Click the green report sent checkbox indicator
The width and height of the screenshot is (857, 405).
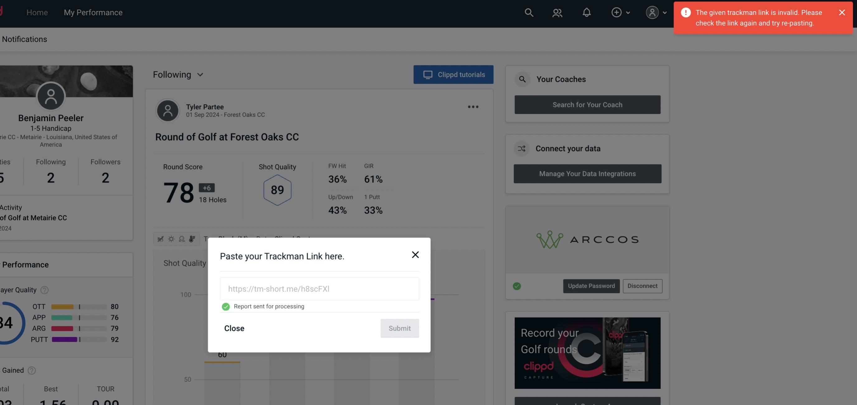click(x=225, y=306)
